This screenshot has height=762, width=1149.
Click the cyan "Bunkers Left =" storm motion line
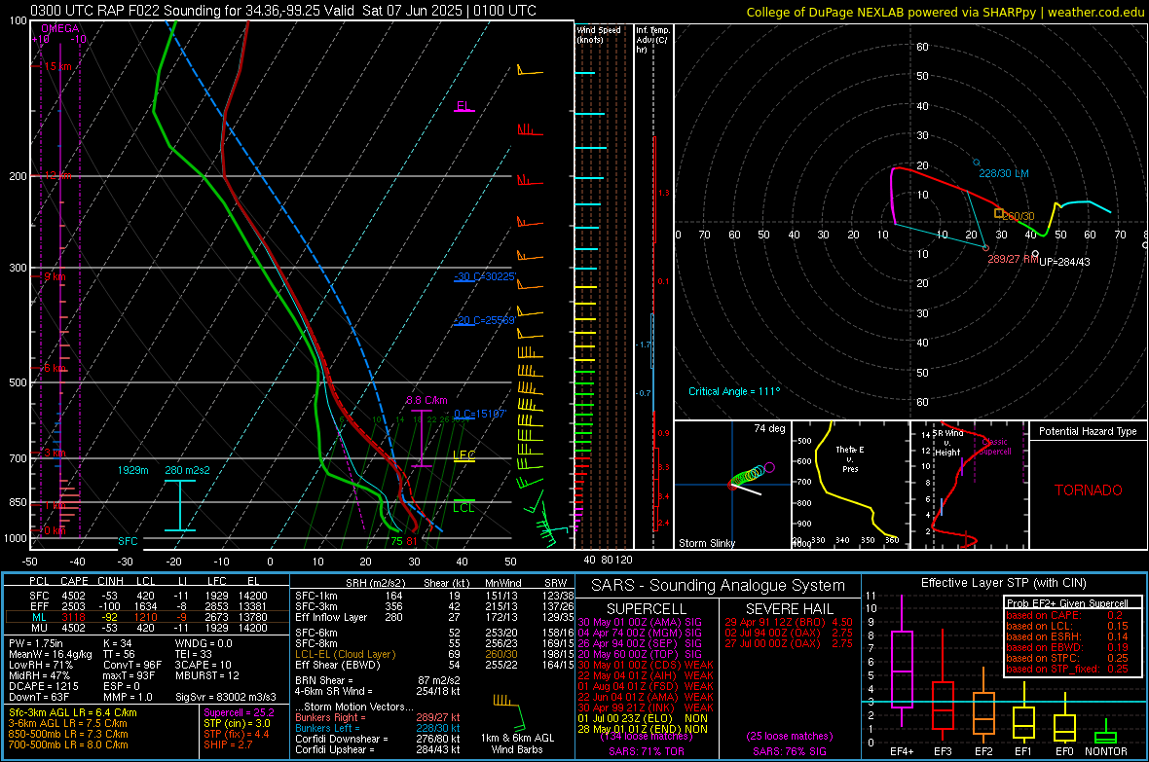378,728
